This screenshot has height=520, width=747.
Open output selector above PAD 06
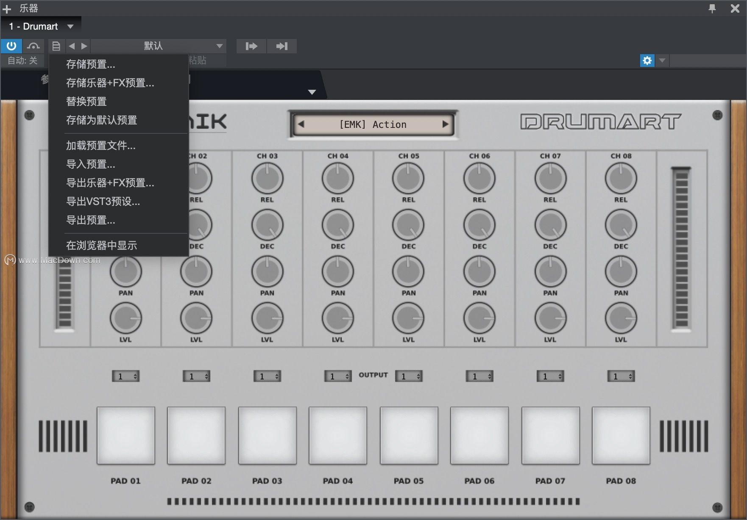pyautogui.click(x=479, y=376)
